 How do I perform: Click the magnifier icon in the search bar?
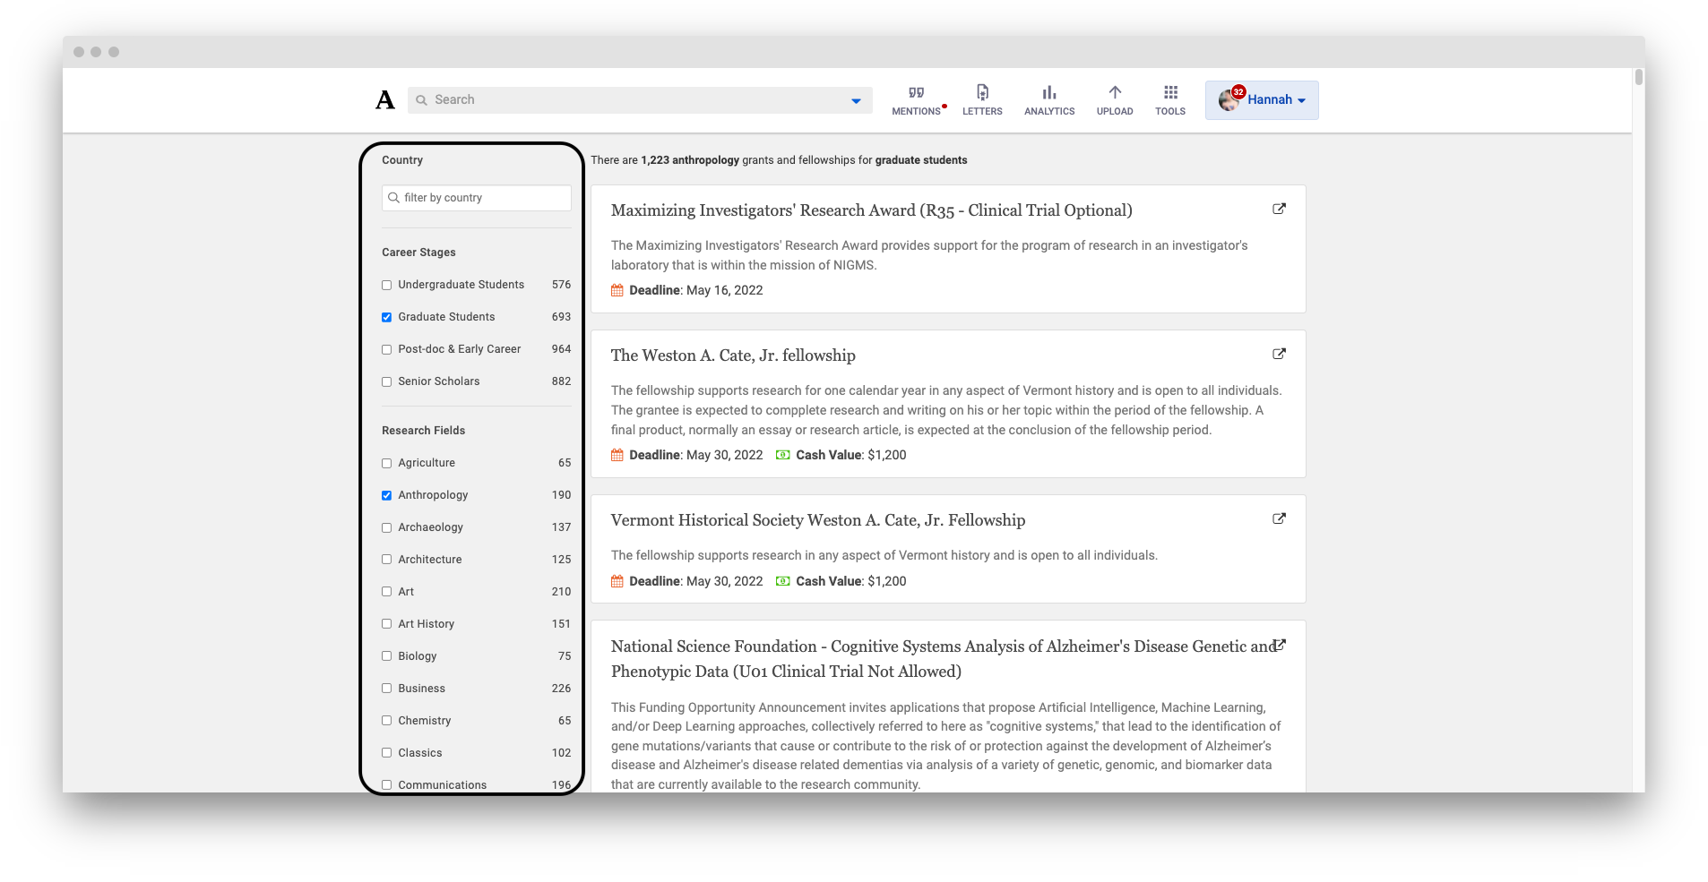pos(421,100)
